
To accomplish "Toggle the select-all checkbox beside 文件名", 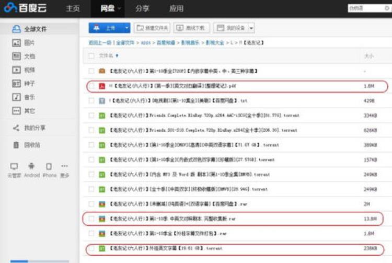I will 91,55.
